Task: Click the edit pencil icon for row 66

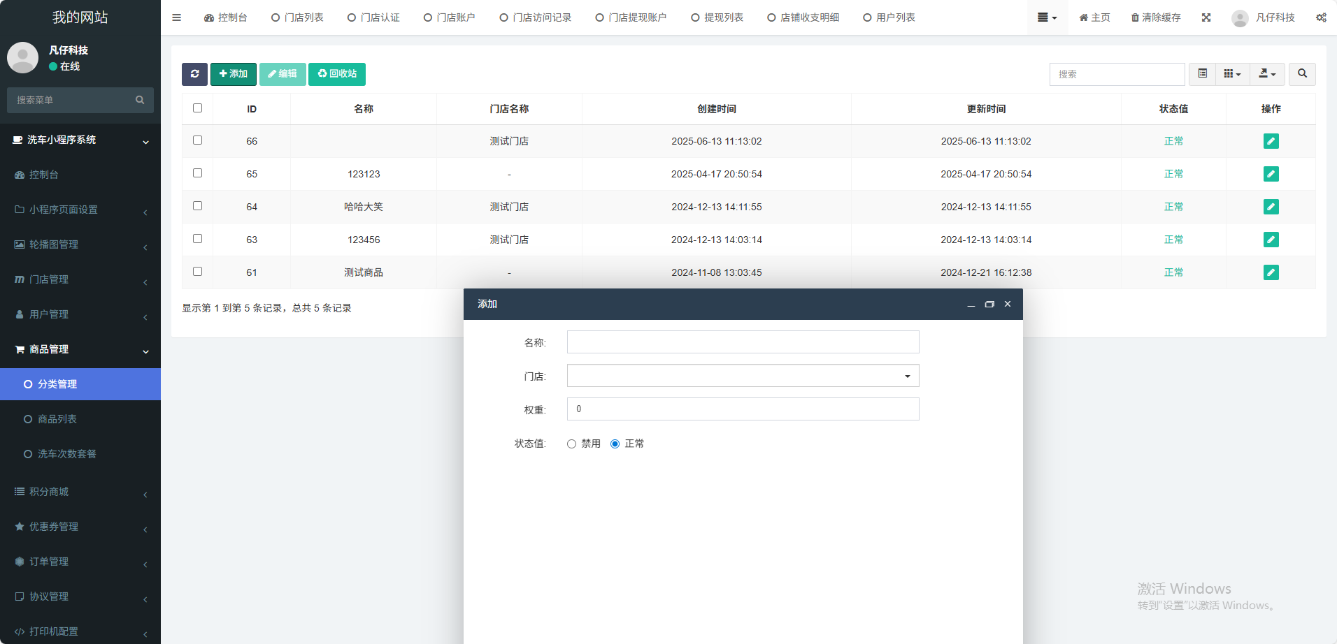Action: (x=1271, y=141)
